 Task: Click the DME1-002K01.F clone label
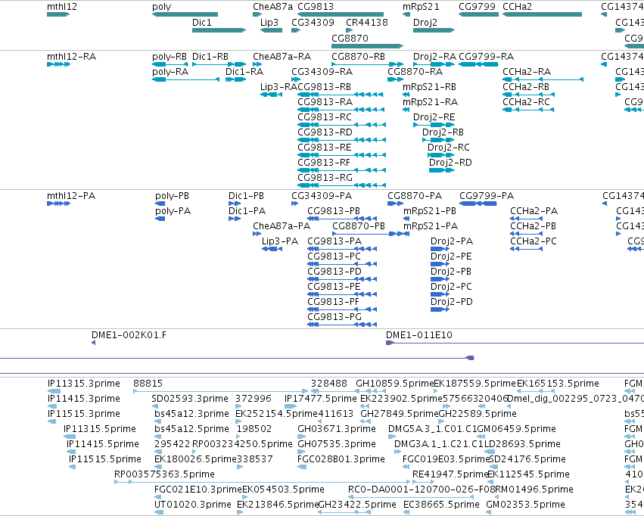129,335
